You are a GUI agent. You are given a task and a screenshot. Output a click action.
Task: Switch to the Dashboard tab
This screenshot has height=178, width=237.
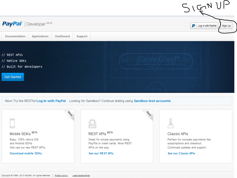point(62,36)
